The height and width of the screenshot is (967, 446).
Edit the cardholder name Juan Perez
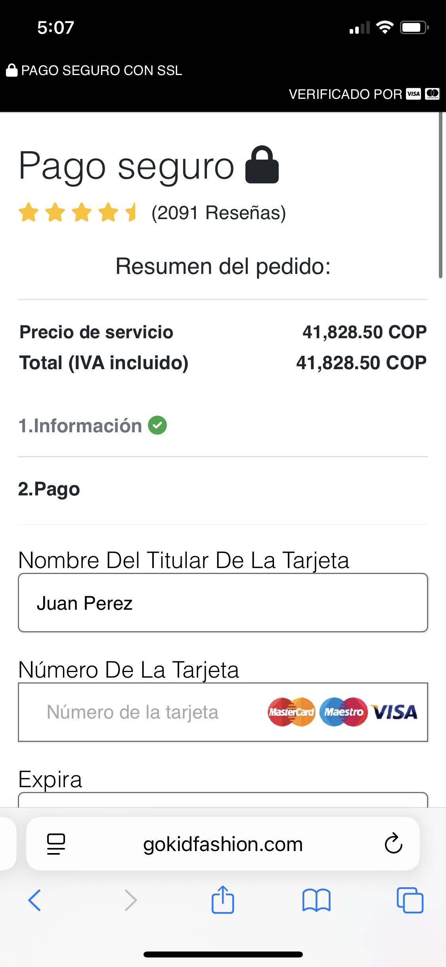click(223, 603)
